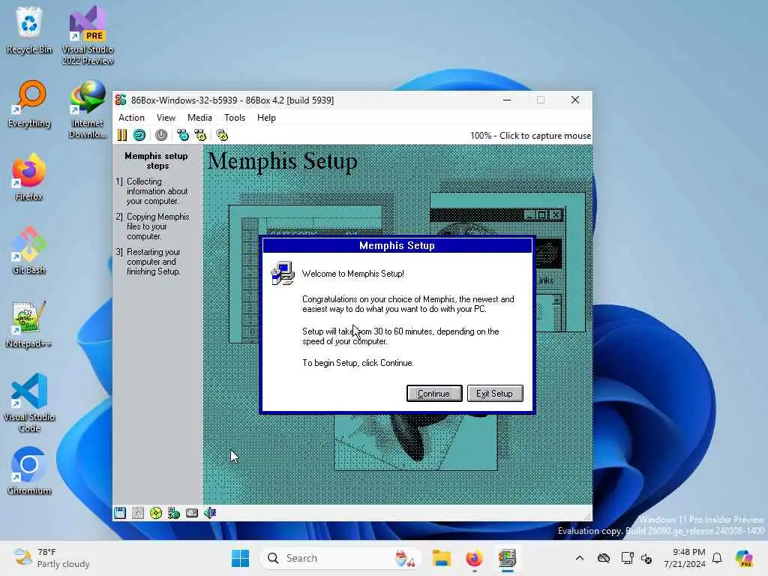Click the OneDrive cloud tray icon
Viewport: 768px width, 576px height.
click(x=604, y=558)
